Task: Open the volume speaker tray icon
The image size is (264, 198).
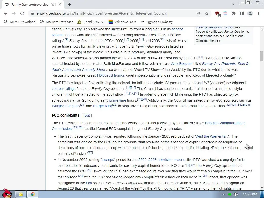Action: coord(236,194)
